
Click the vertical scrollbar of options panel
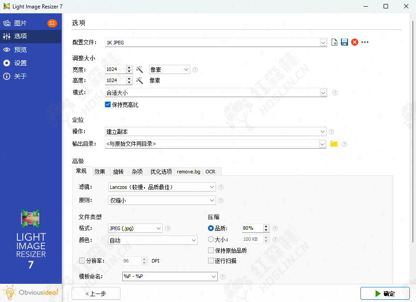tap(412, 131)
